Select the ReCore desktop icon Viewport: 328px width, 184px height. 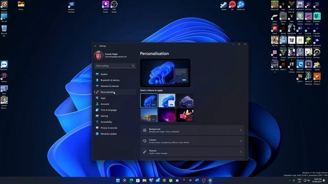coord(275,42)
